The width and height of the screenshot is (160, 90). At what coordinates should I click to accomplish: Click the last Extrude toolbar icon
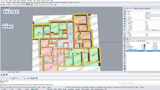(17, 12)
